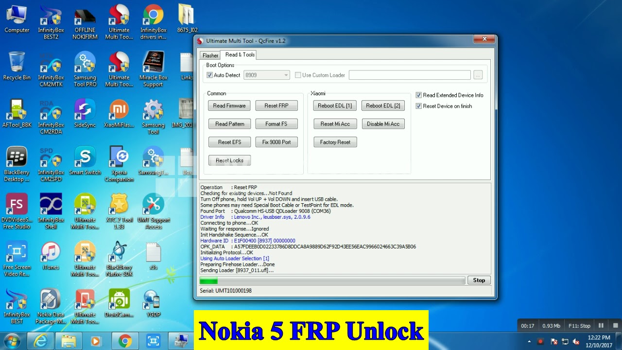622x350 pixels.
Task: Select the InfinityBox drivers shortcut
Action: click(153, 22)
